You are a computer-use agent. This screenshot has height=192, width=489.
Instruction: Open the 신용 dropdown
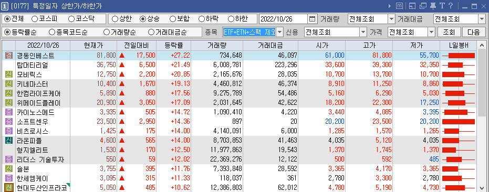363,32
